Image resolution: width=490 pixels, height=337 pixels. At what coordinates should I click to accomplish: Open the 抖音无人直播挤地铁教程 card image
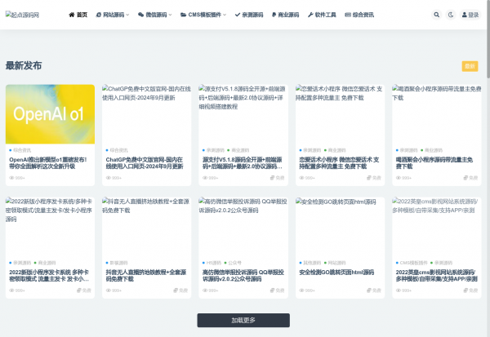[146, 227]
